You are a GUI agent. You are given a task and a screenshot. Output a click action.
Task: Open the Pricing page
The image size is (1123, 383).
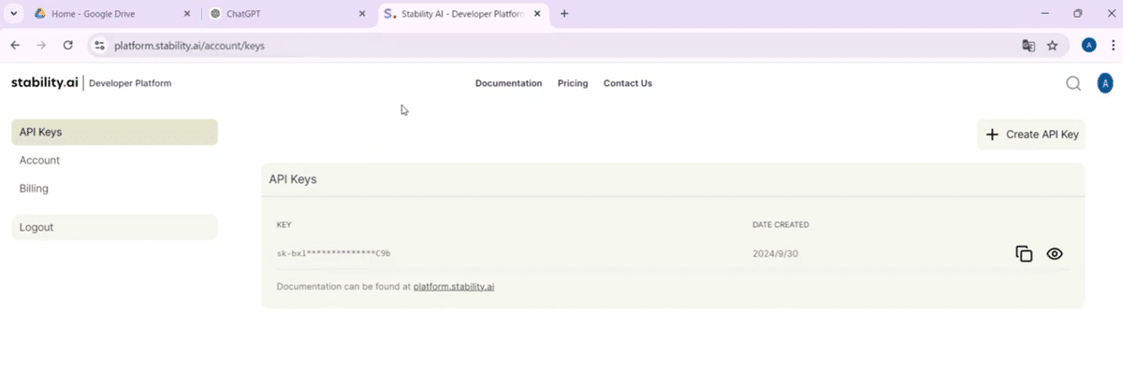coord(573,83)
